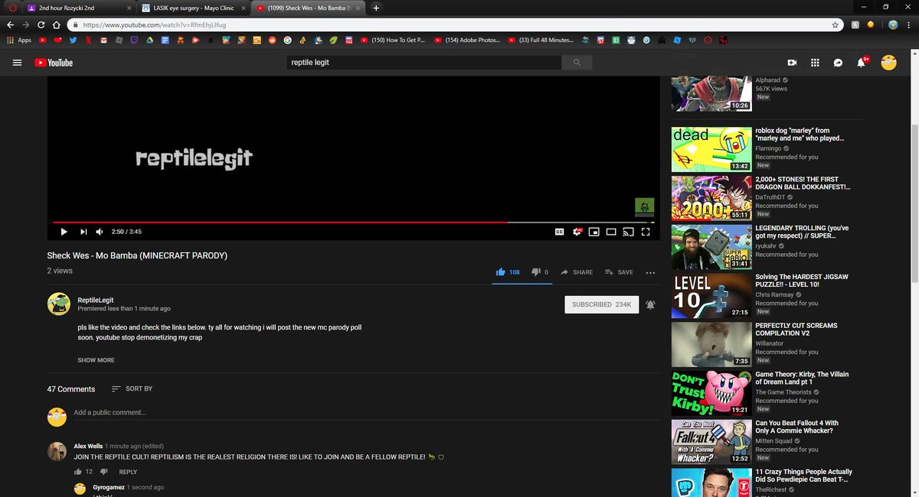Click the YouTube search box
Viewport: 919px width, 497px height.
point(424,63)
